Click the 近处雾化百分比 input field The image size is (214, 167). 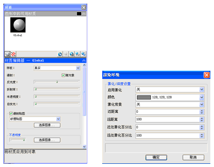[168, 127]
